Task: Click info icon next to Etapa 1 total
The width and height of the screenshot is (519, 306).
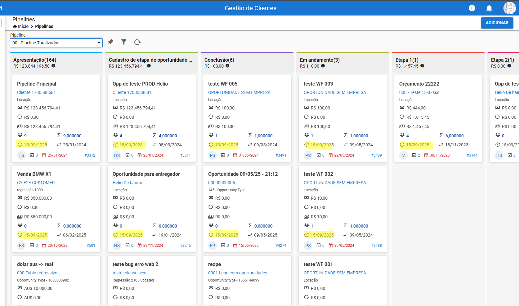Action: (422, 66)
